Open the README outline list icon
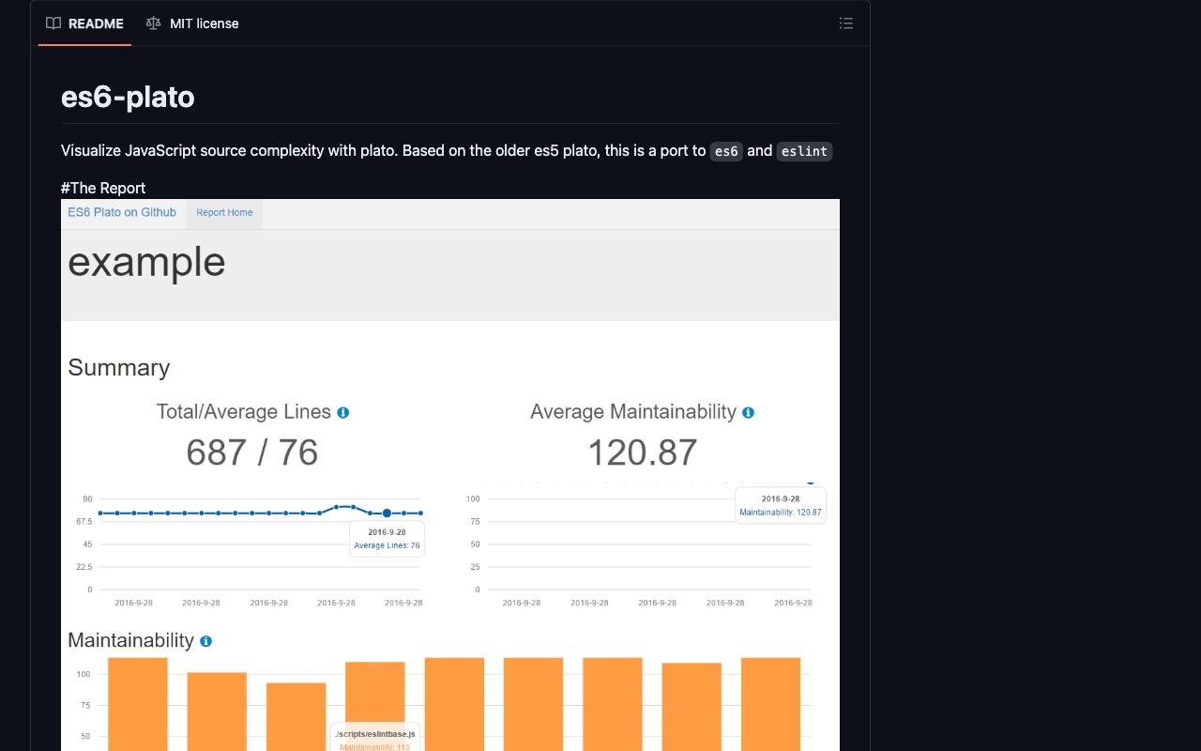Image resolution: width=1201 pixels, height=751 pixels. click(x=846, y=23)
